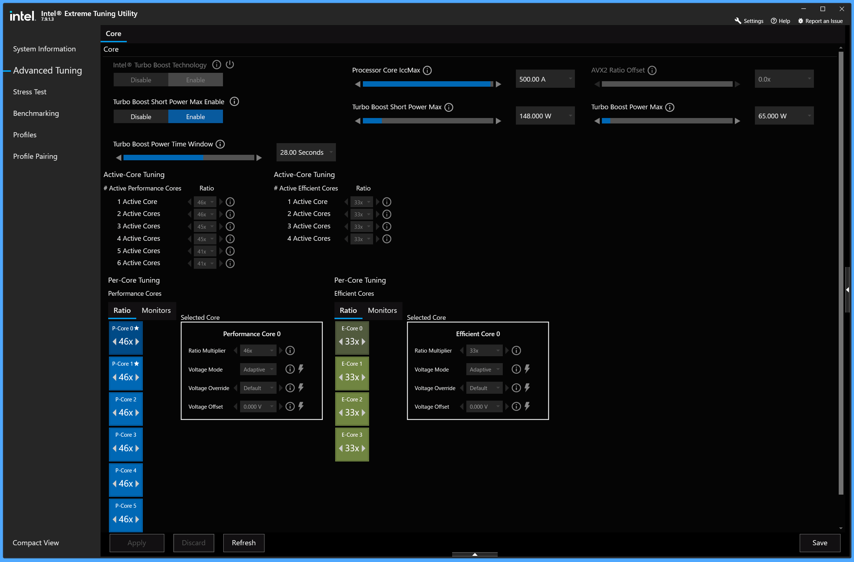Switch to Compact View
The width and height of the screenshot is (854, 562).
click(x=36, y=543)
